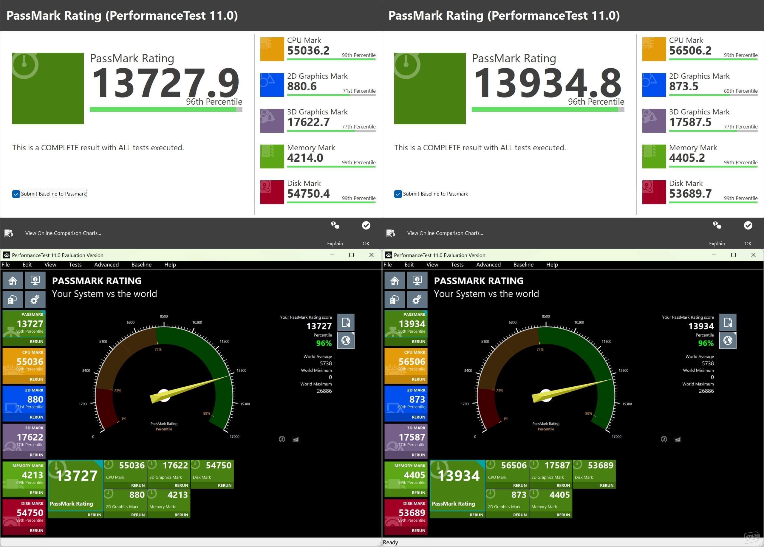Click 2D Graphics Mark blue icon showing 880.6
764x547 pixels.
coord(272,85)
